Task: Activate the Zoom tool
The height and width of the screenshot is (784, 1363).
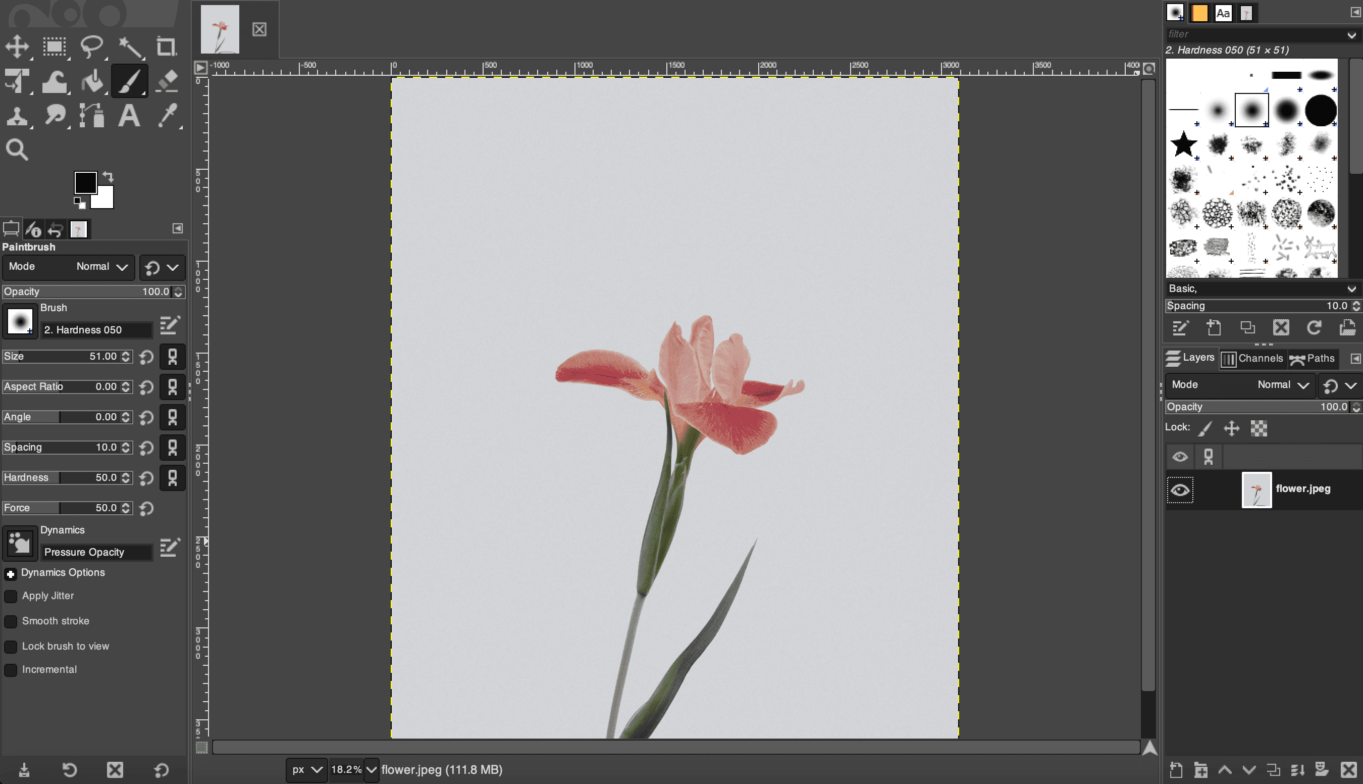Action: (17, 149)
